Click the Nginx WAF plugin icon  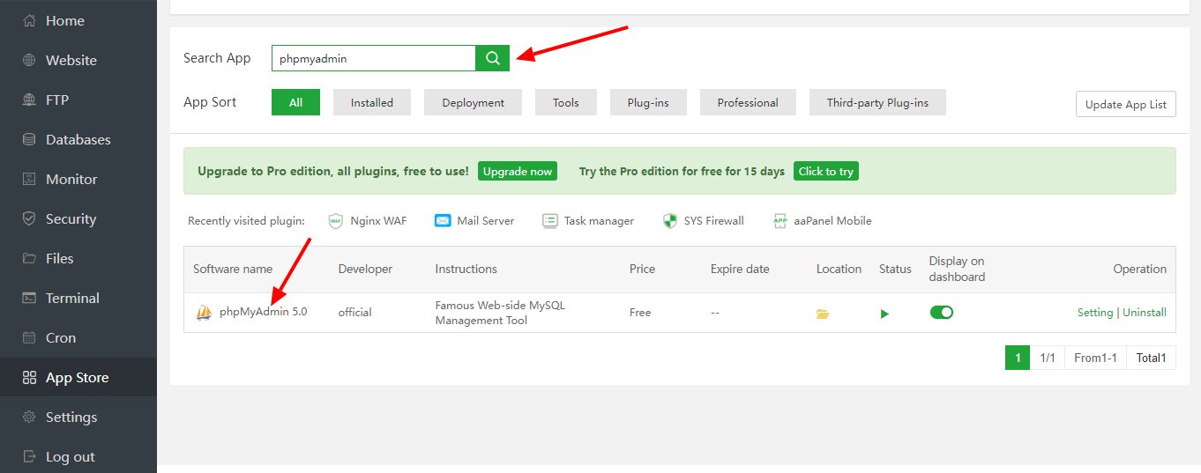(335, 221)
